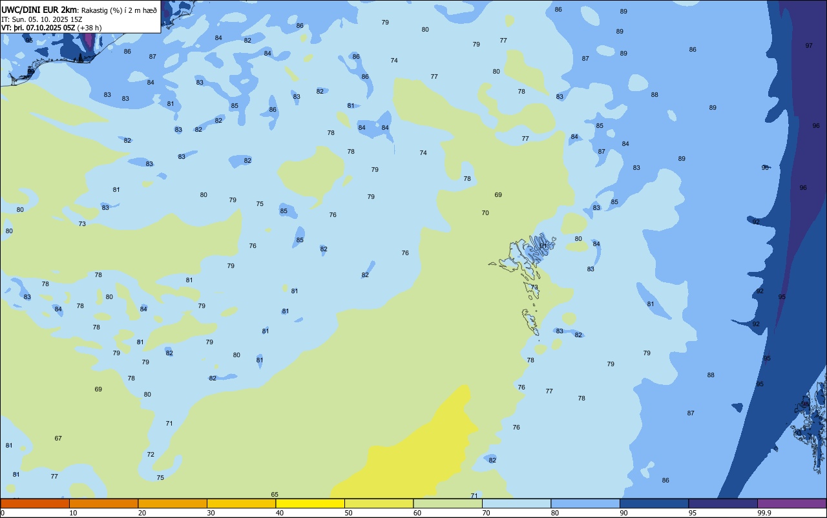Click the 99.9 legend tick label

tap(764, 513)
